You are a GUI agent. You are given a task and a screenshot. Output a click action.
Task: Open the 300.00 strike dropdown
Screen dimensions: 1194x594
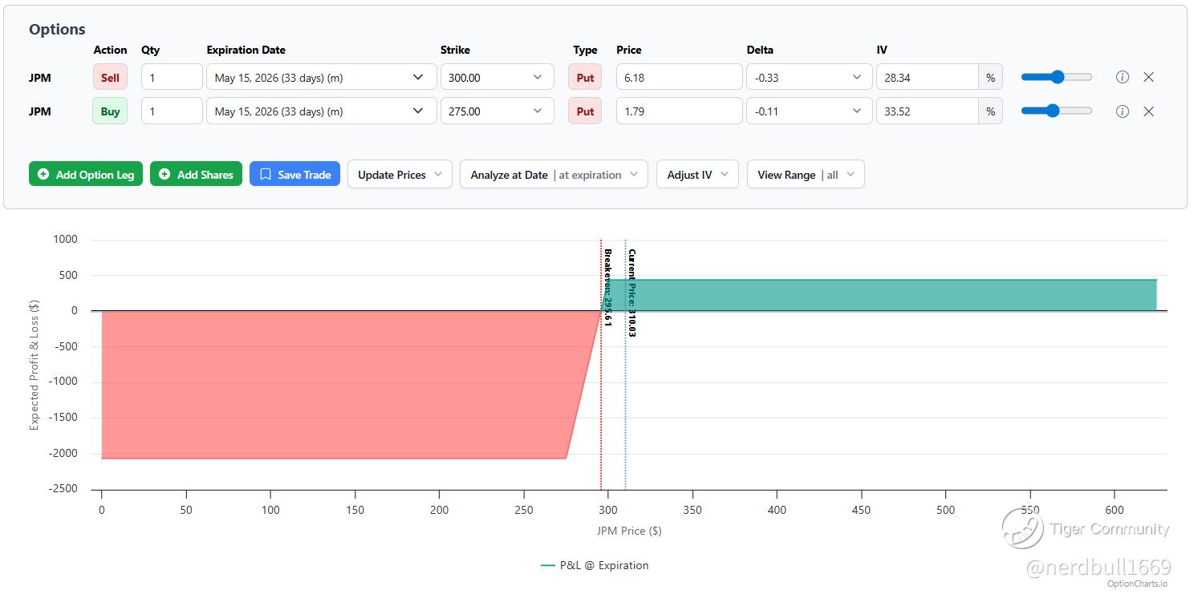tap(497, 78)
